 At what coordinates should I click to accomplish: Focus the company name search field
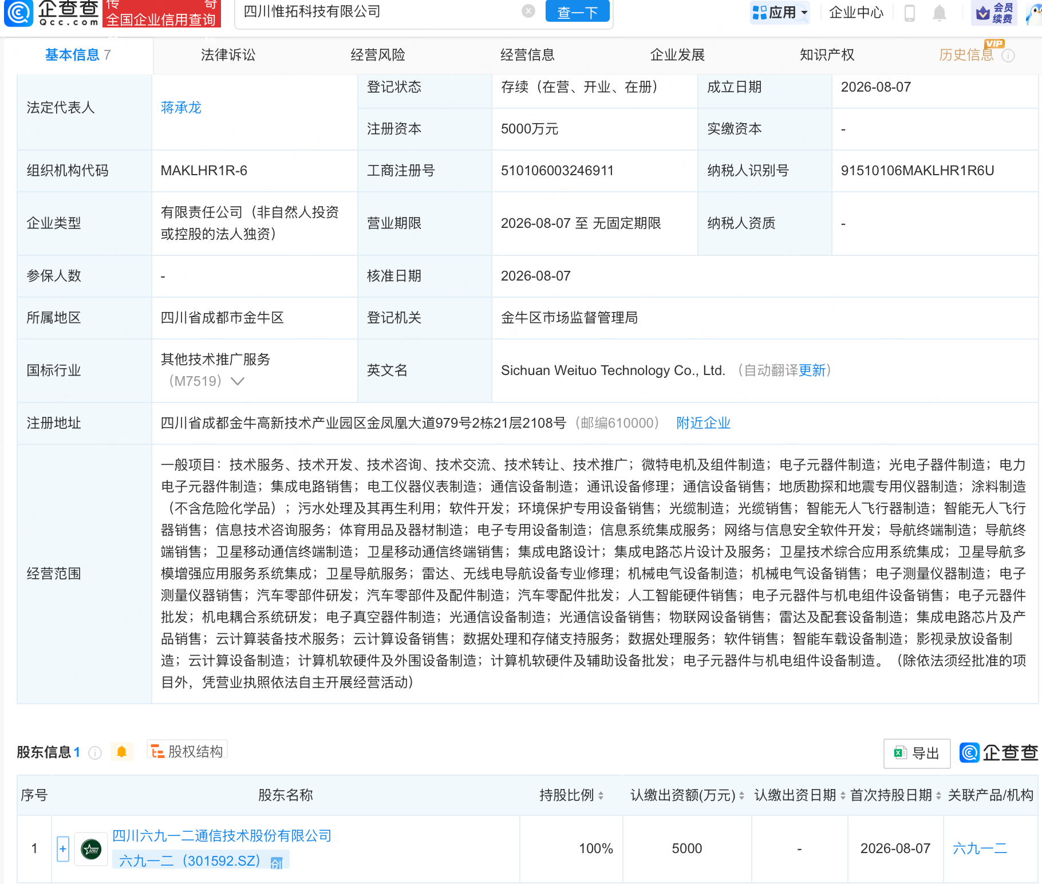point(378,11)
